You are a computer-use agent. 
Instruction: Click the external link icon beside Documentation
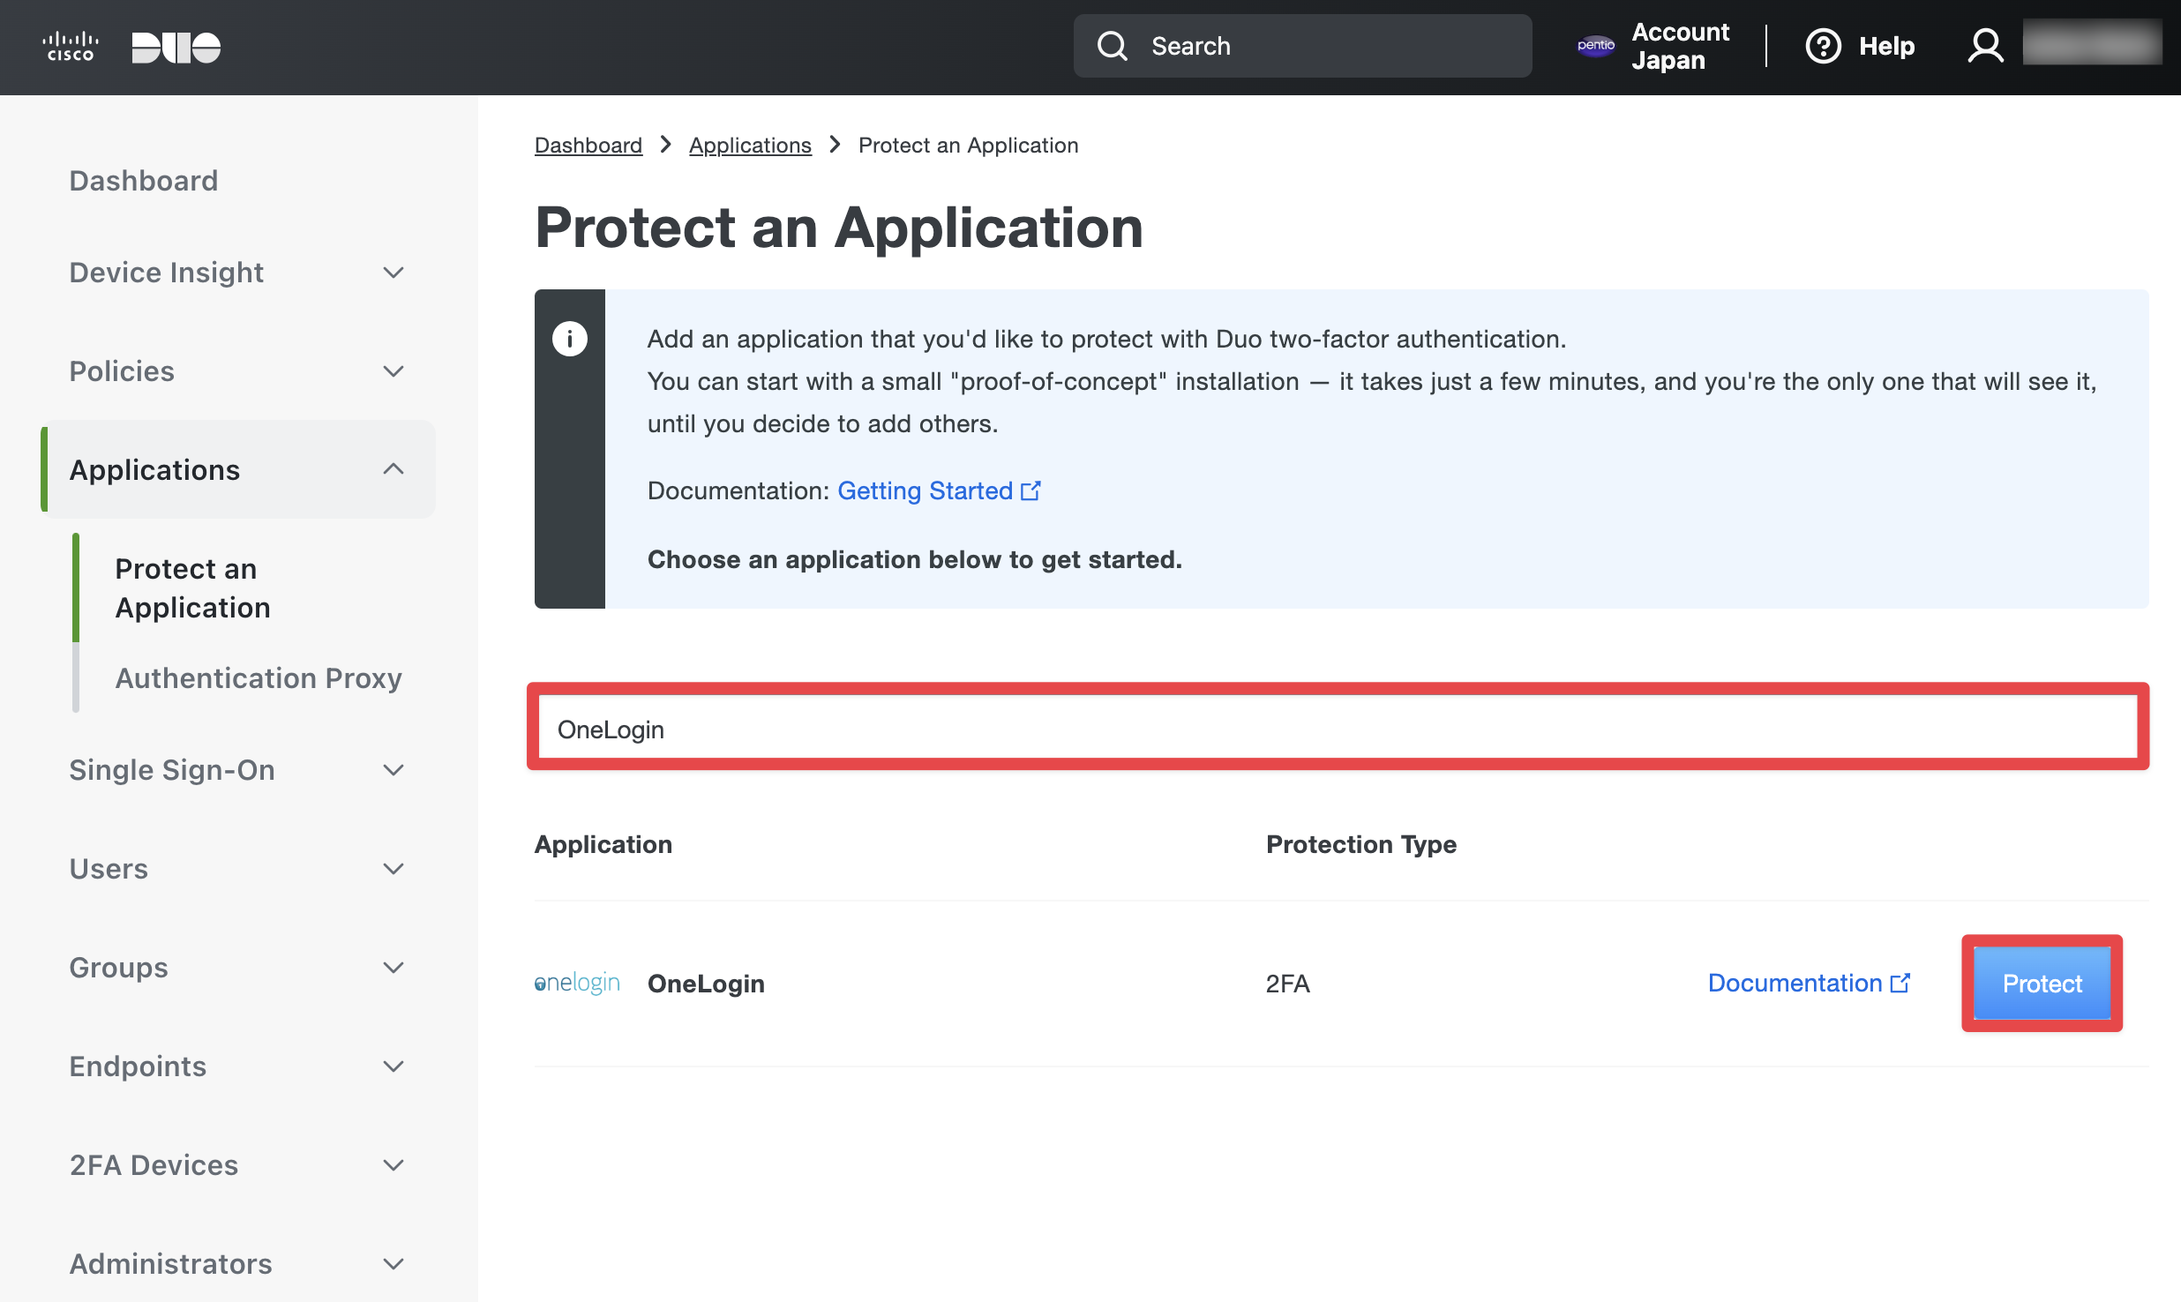1900,983
